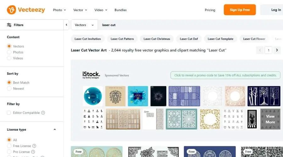This screenshot has width=283, height=157.
Task: Collapse the Filters sidebar with the arrow
Action: coord(66,25)
